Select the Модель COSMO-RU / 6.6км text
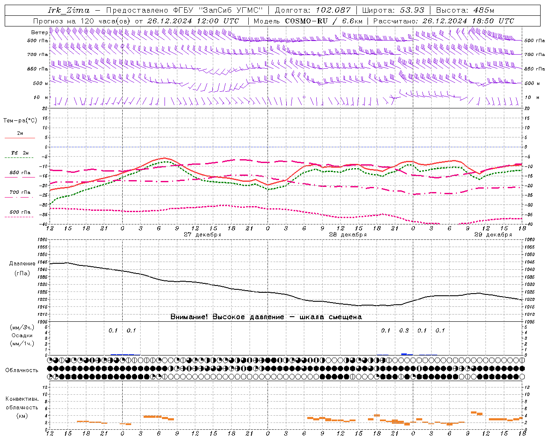This screenshot has height=437, width=547. point(308,21)
